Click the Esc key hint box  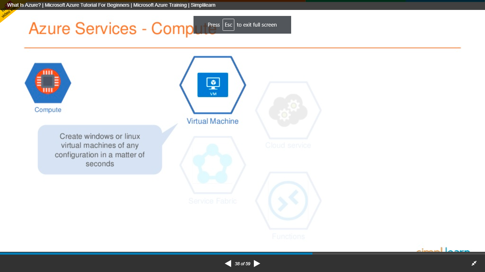pos(228,25)
